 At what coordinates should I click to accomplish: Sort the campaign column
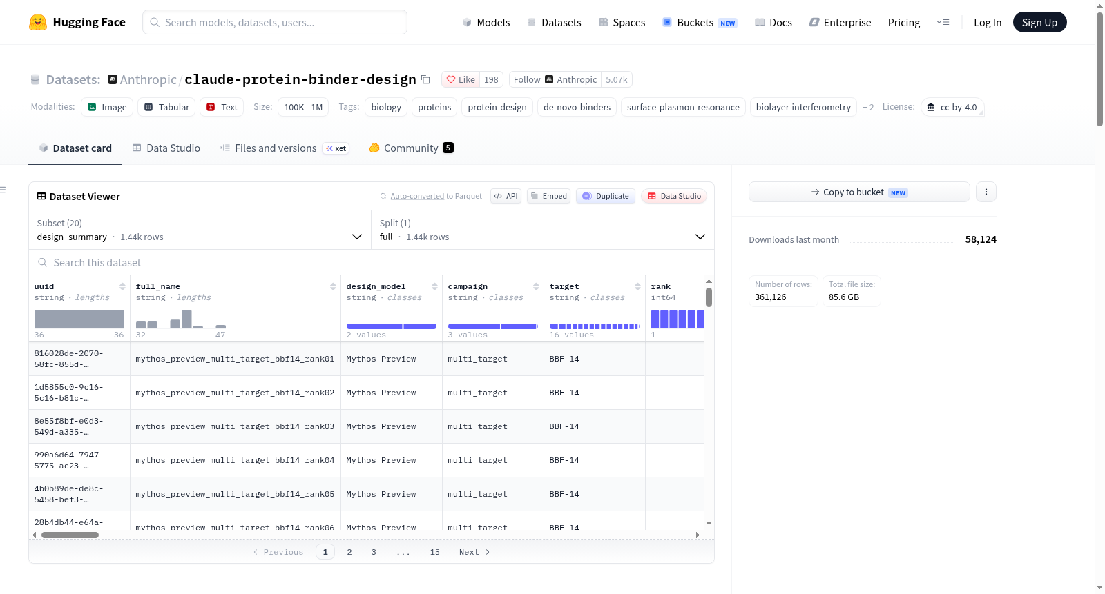536,286
